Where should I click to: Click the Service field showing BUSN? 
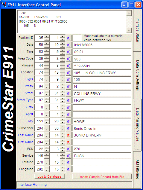tap(102, 156)
